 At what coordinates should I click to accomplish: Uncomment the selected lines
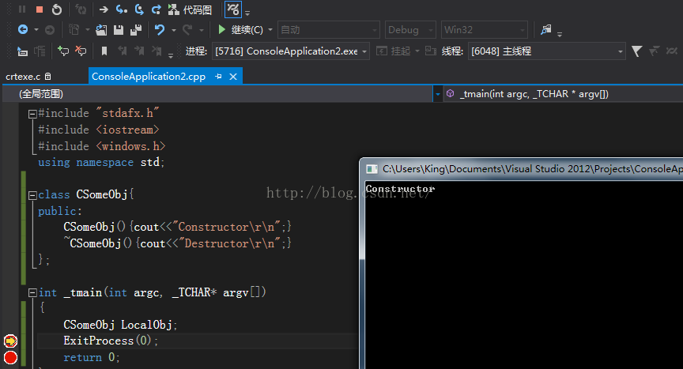(x=81, y=51)
